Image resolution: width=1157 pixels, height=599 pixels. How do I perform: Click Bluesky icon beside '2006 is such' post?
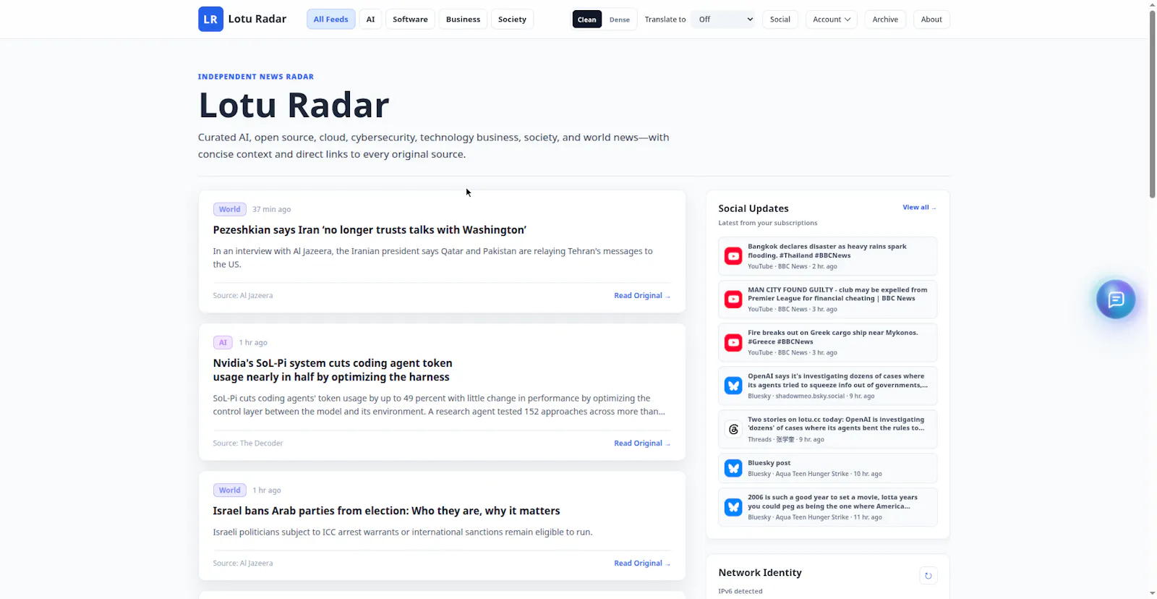733,507
